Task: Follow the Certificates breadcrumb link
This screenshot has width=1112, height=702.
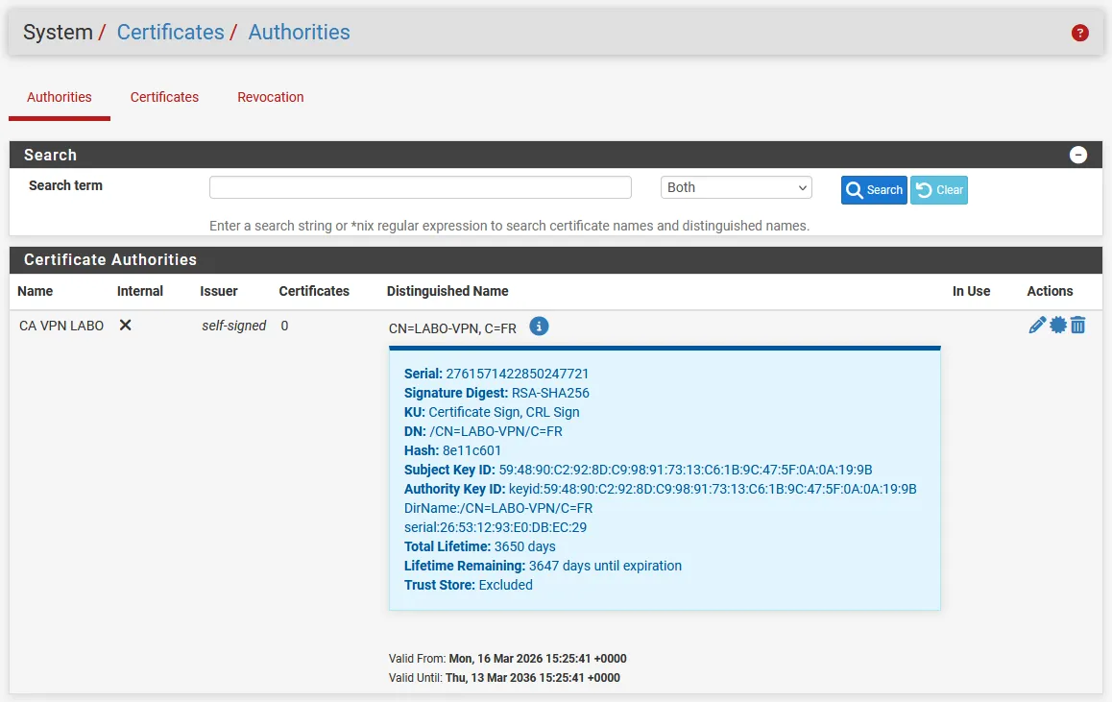Action: click(x=170, y=32)
